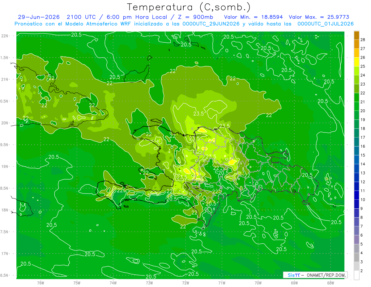Screen dimensions: 371x287
Task: Click the '21N' latitude axis label
Action: (5, 79)
